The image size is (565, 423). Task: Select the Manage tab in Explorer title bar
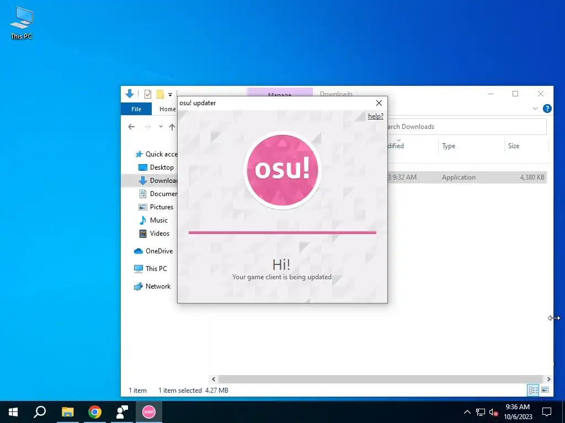click(280, 93)
